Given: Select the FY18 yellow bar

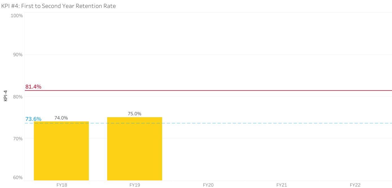Looking at the screenshot, I should point(61,151).
